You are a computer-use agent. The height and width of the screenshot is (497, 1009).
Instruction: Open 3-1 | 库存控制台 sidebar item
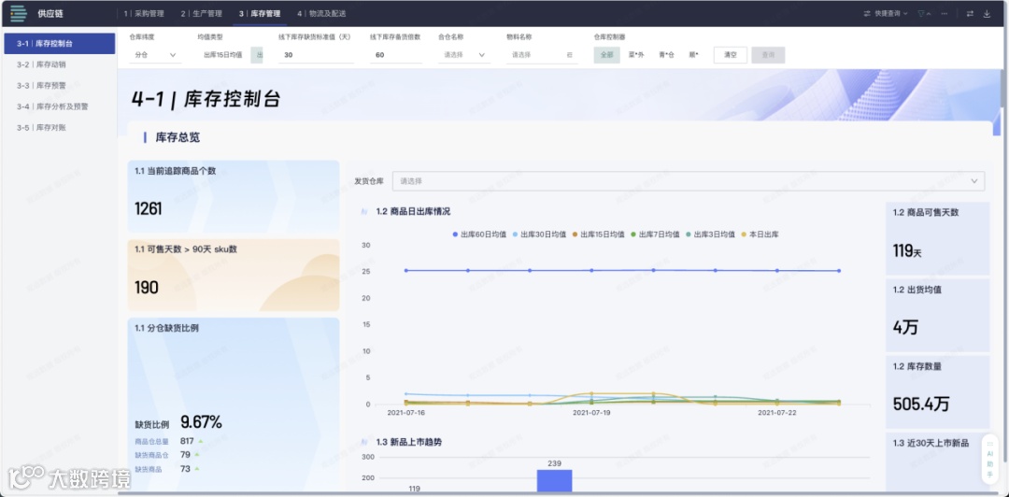(x=59, y=44)
